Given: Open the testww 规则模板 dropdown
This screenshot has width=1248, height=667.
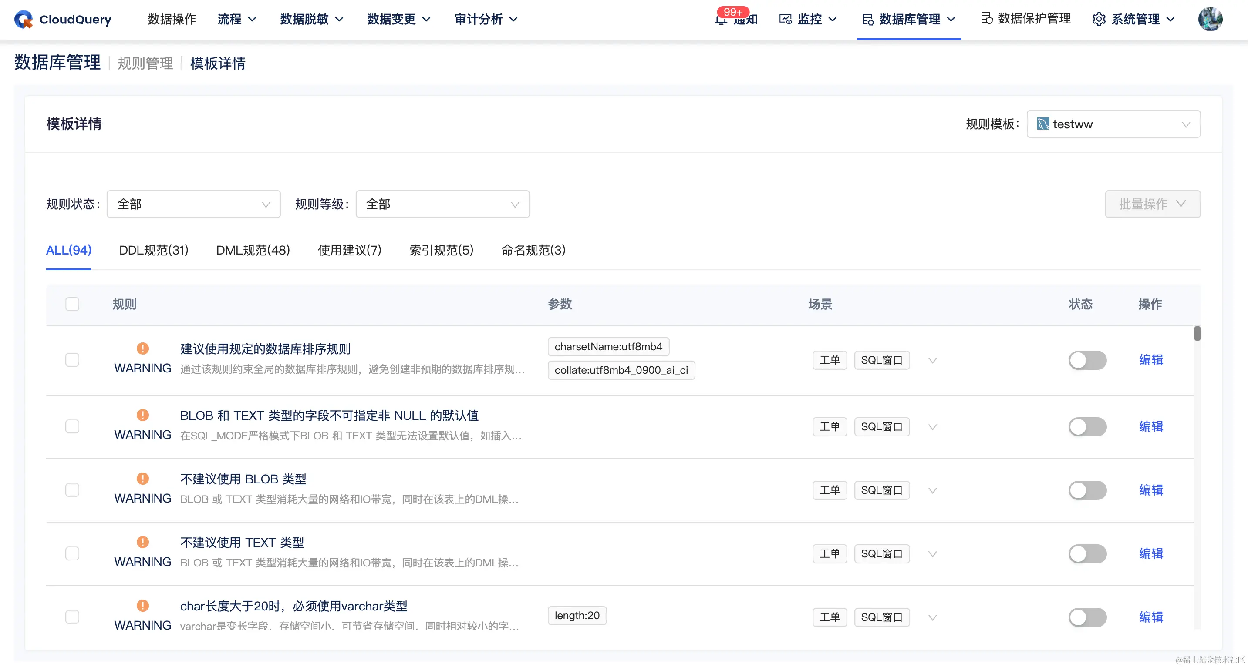Looking at the screenshot, I should [1113, 124].
